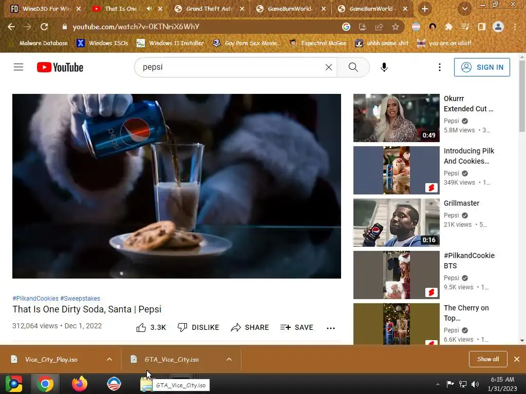Open the Grillmaster video thumbnail

tap(396, 223)
